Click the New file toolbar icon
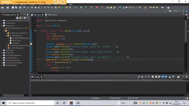This screenshot has width=189, height=106. pos(2,7)
